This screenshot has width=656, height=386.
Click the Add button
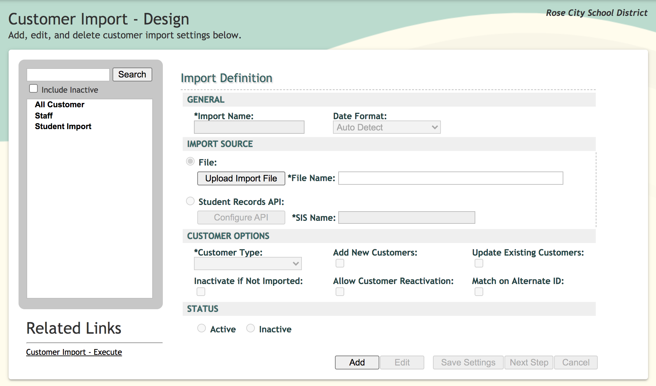click(357, 362)
